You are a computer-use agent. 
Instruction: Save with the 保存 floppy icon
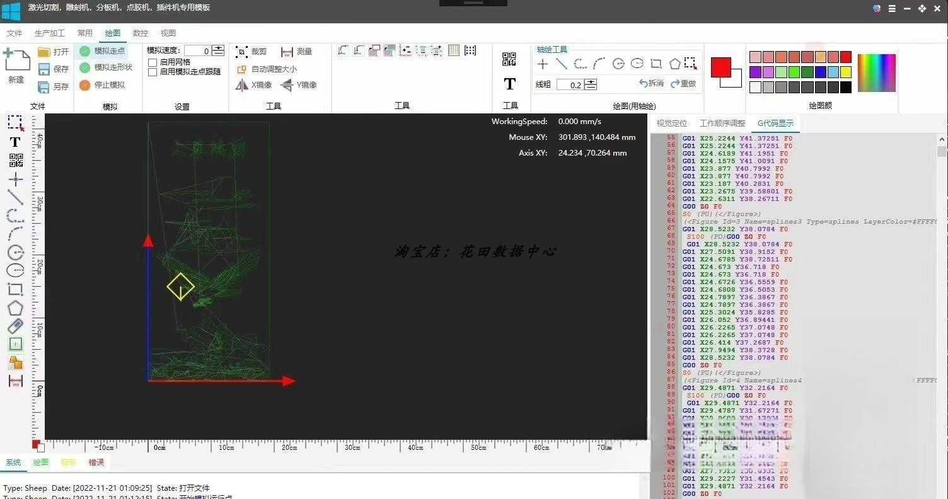44,69
